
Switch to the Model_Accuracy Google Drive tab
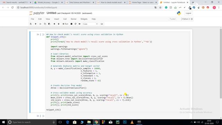coord(48,2)
